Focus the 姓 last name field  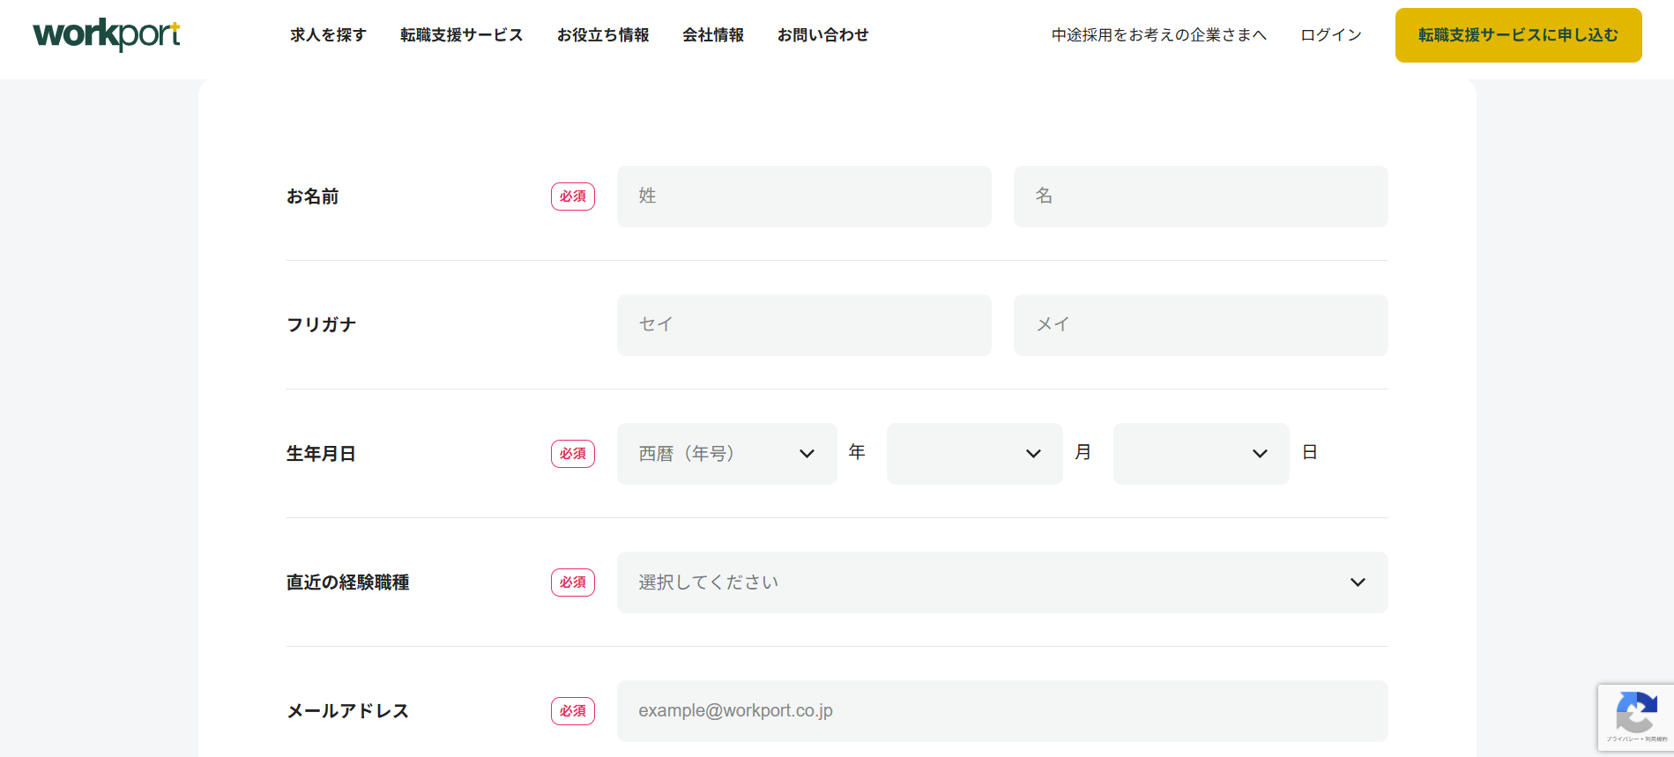[804, 197]
